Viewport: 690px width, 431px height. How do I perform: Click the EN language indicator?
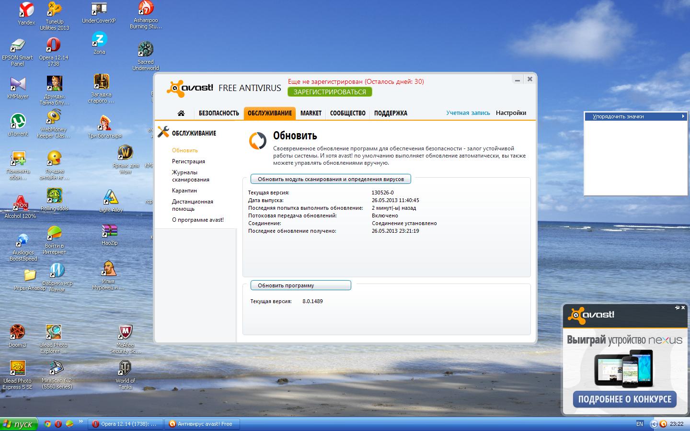click(640, 424)
